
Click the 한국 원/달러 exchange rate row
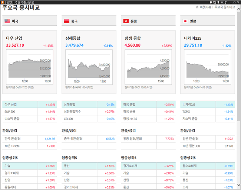pyautogui.click(x=30, y=139)
